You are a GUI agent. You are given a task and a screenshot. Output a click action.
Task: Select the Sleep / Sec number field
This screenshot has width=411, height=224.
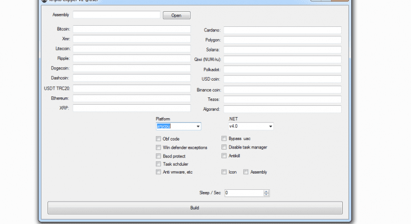(243, 193)
